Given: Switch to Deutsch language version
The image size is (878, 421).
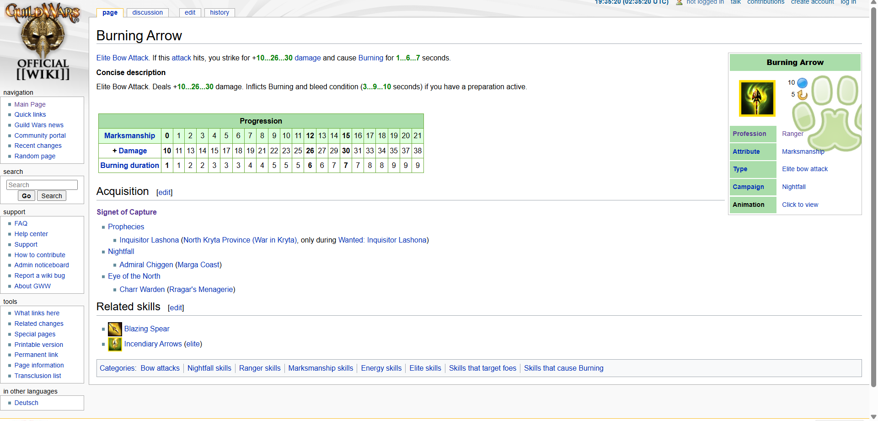Looking at the screenshot, I should tap(26, 403).
